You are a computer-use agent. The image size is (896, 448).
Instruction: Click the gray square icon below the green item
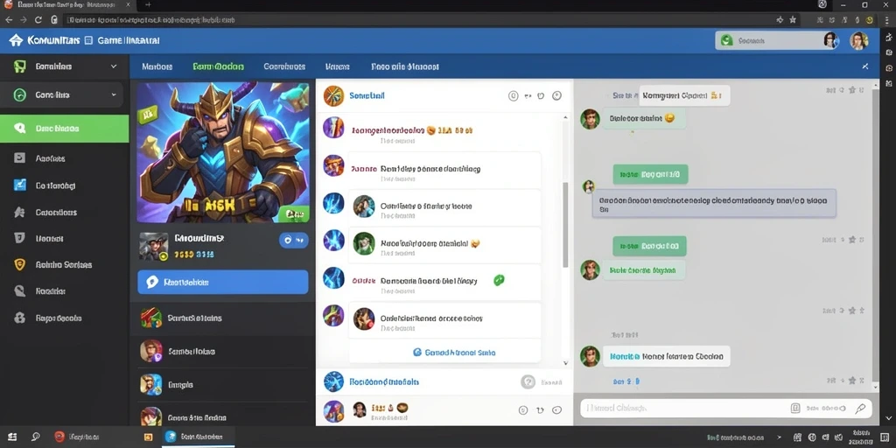click(x=19, y=158)
